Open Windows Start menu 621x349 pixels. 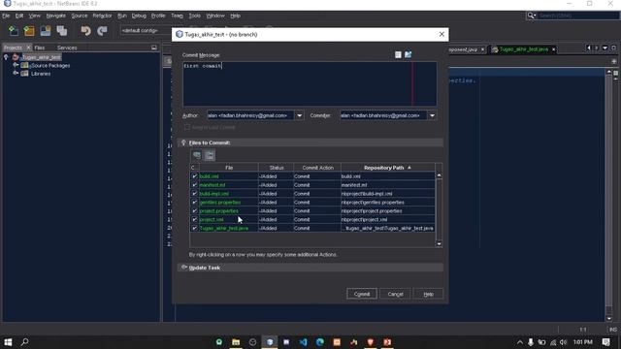pyautogui.click(x=8, y=342)
